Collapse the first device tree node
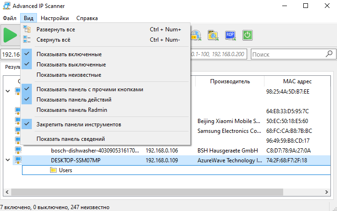This screenshot has width=337, height=211. [x=8, y=91]
